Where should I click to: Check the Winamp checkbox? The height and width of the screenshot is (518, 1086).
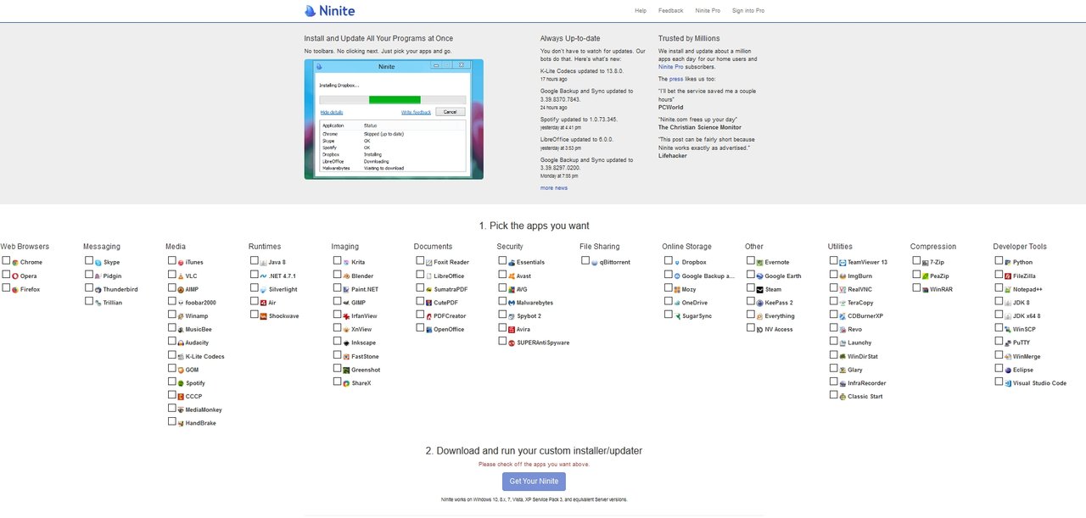172,315
